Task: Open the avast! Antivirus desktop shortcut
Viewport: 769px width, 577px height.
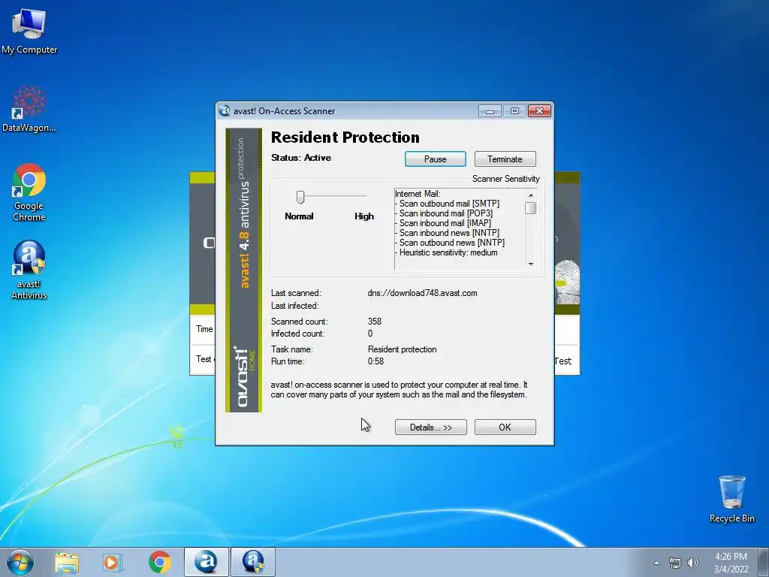Action: 29,270
